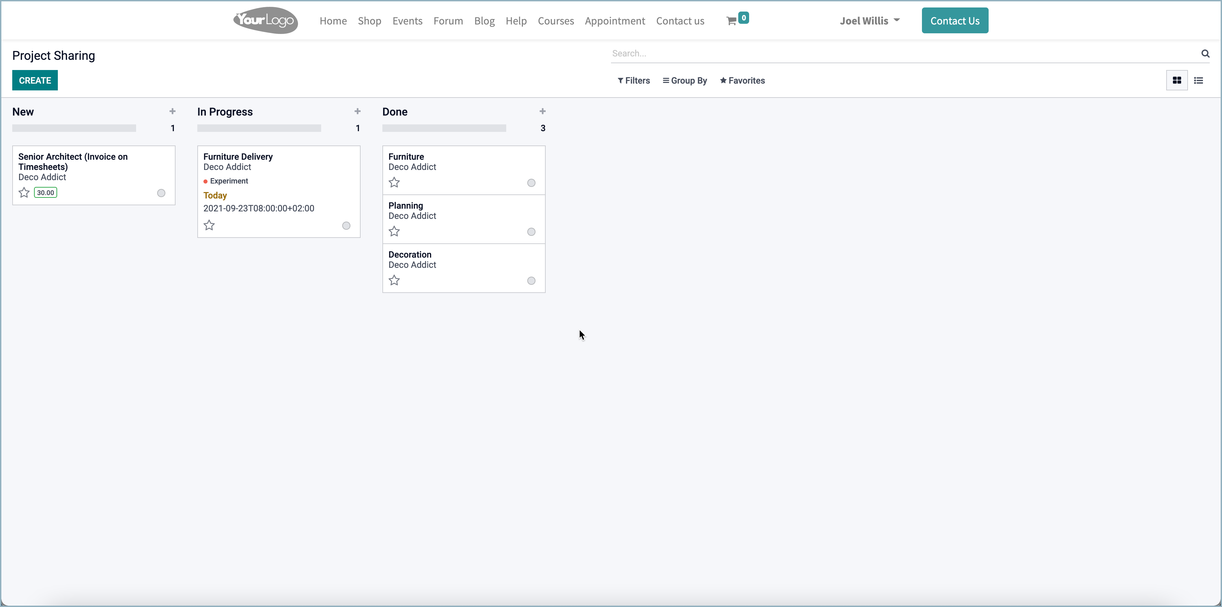Viewport: 1222px width, 607px height.
Task: Open the Filters dropdown
Action: [634, 80]
